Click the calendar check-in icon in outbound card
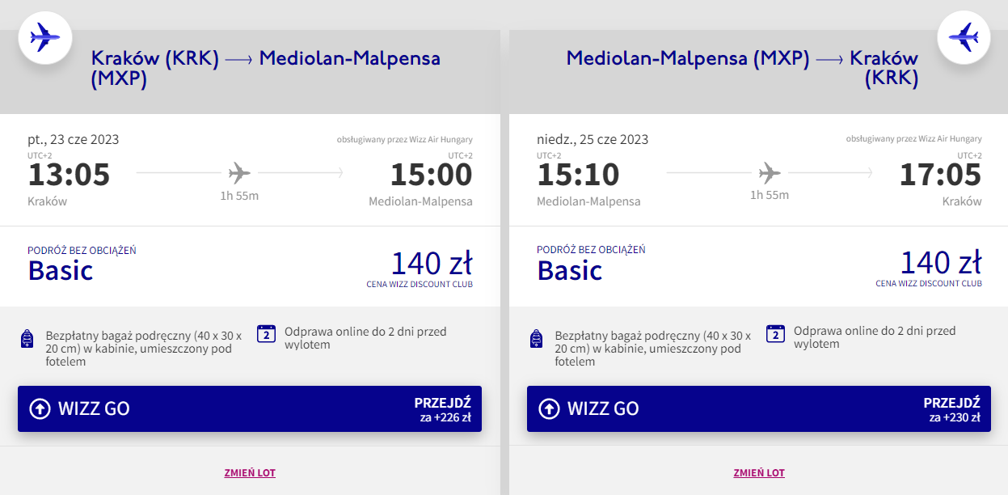1008x495 pixels. click(x=267, y=334)
